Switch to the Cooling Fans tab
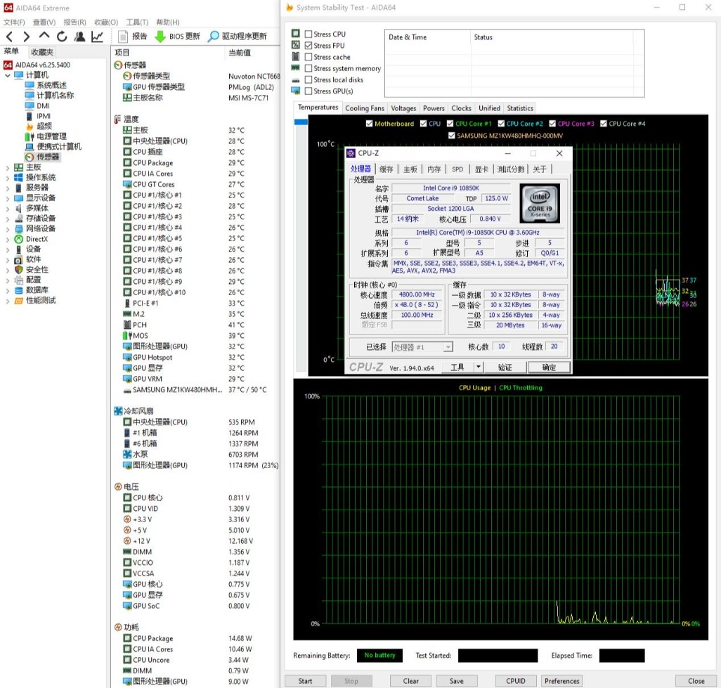This screenshot has height=688, width=721. coord(365,108)
